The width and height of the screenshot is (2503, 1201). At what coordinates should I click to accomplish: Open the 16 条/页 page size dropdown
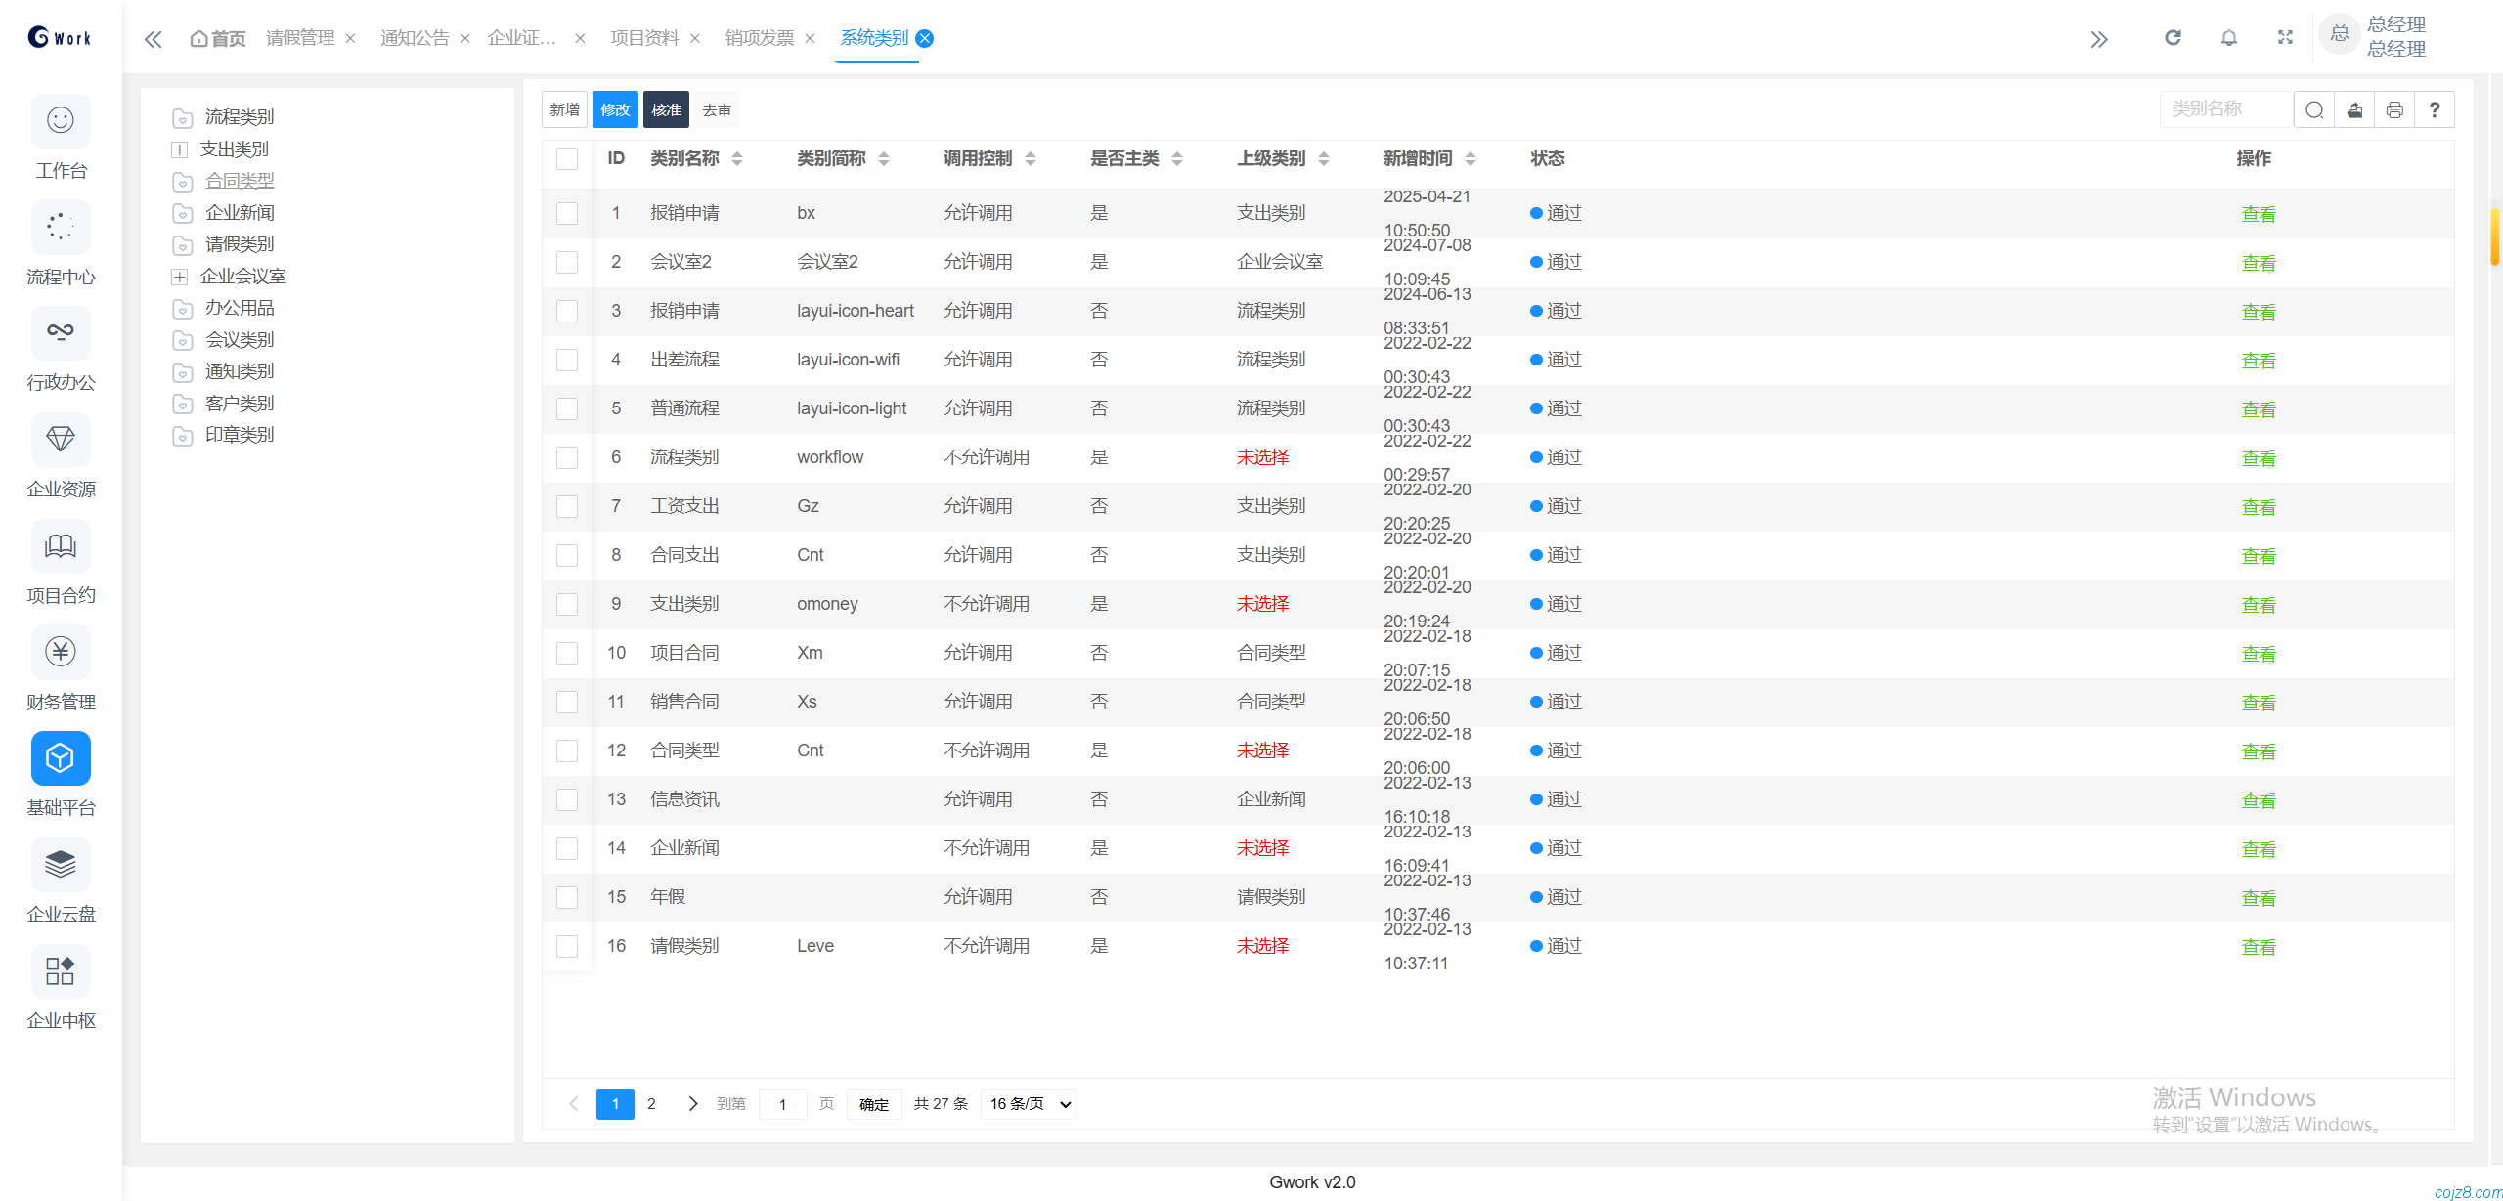coord(1030,1104)
